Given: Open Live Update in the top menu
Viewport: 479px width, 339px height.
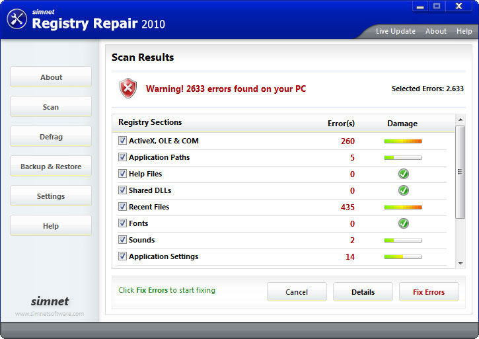Looking at the screenshot, I should [x=396, y=31].
